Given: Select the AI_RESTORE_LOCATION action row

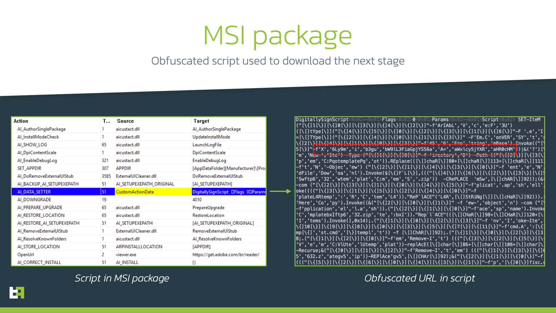Looking at the screenshot, I should (139, 215).
